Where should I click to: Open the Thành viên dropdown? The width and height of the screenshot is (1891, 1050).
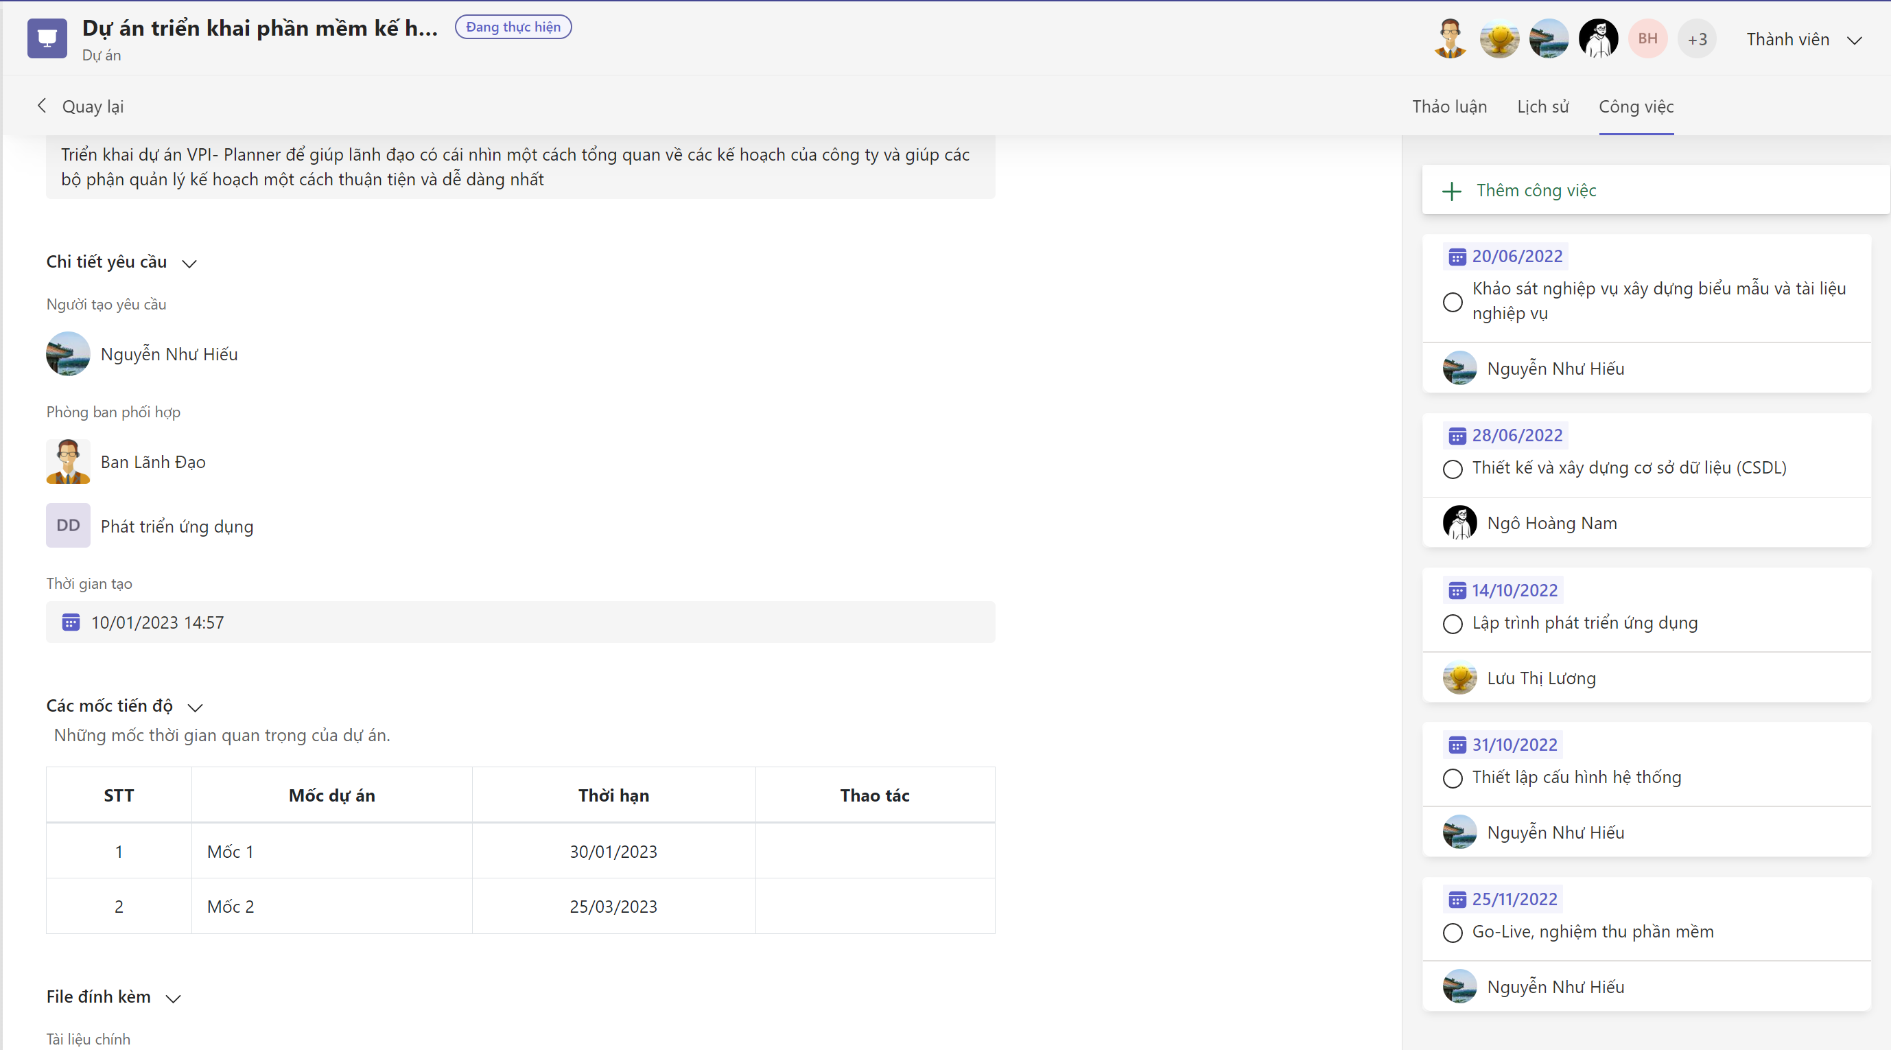coord(1804,40)
